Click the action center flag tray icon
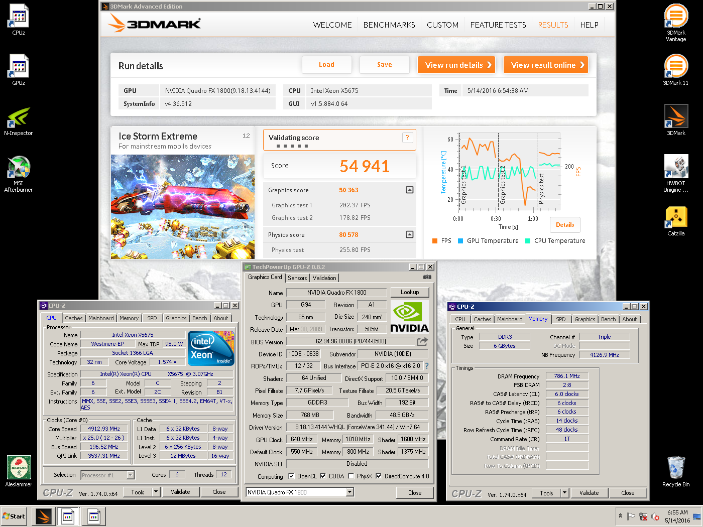Viewport: 703px width, 527px height. click(x=631, y=516)
